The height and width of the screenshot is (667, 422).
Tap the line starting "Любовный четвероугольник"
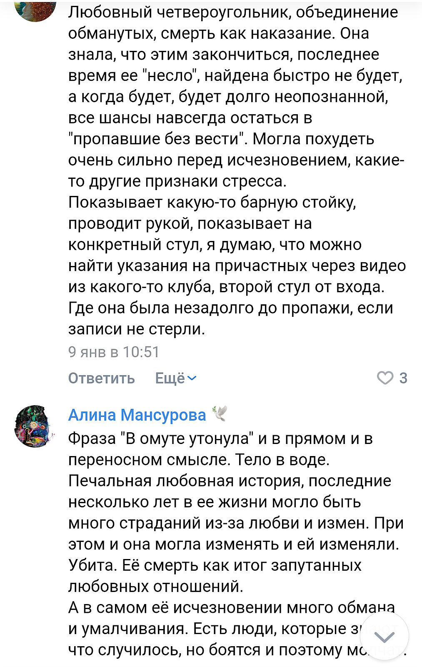coord(233,12)
